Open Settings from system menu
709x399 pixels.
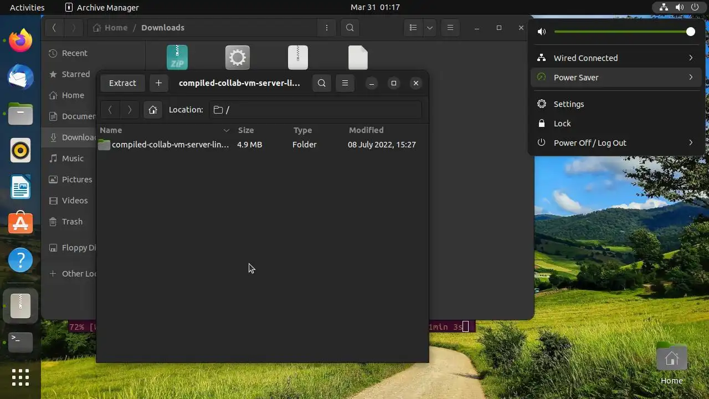point(616,104)
